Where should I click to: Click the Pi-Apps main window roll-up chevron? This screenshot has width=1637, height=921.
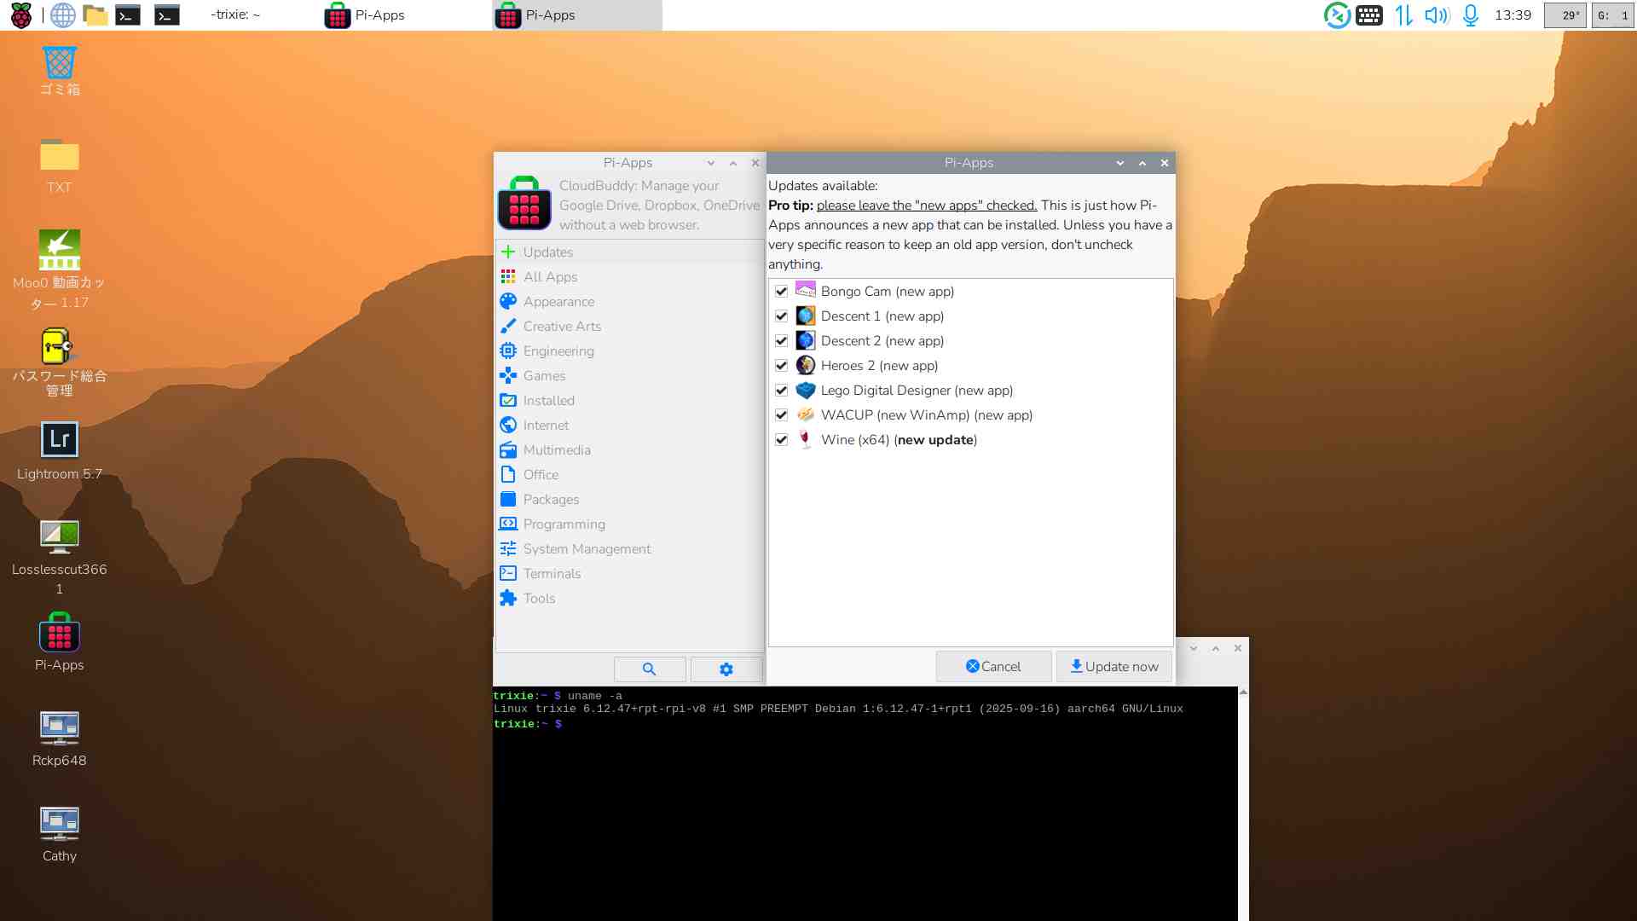click(x=732, y=163)
